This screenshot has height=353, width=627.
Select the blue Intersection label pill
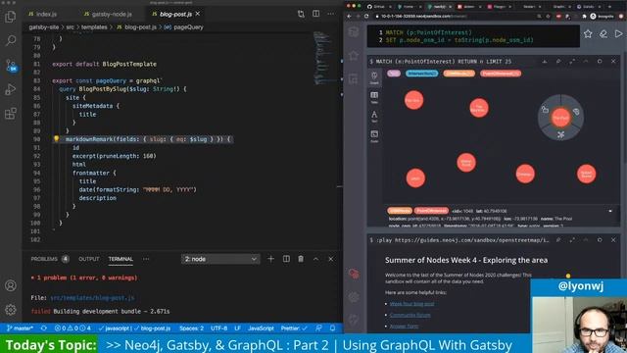(422, 74)
